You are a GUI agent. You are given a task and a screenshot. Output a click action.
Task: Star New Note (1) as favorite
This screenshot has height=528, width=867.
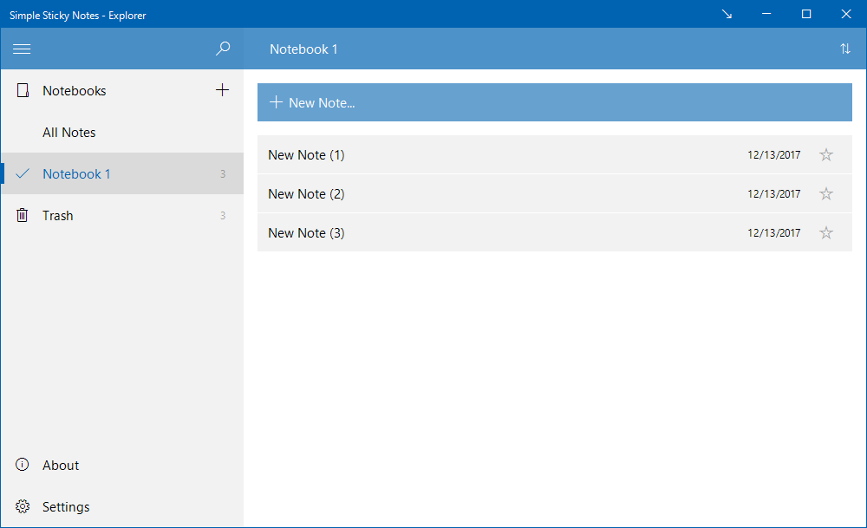click(x=825, y=154)
